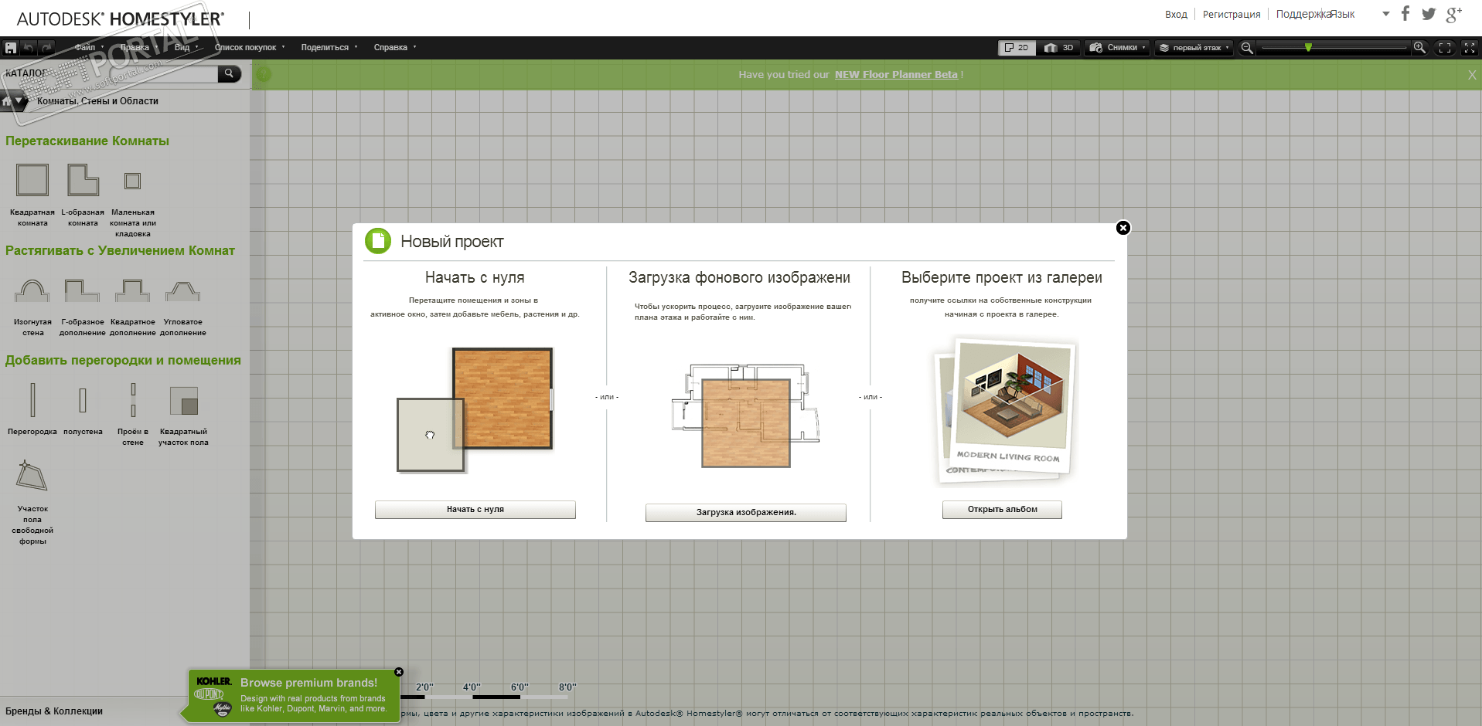The image size is (1482, 726).
Task: Select the small room or closet icon
Action: pyautogui.click(x=133, y=181)
